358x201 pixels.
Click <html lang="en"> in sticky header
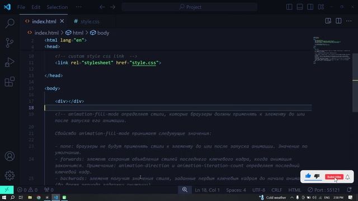click(x=65, y=40)
